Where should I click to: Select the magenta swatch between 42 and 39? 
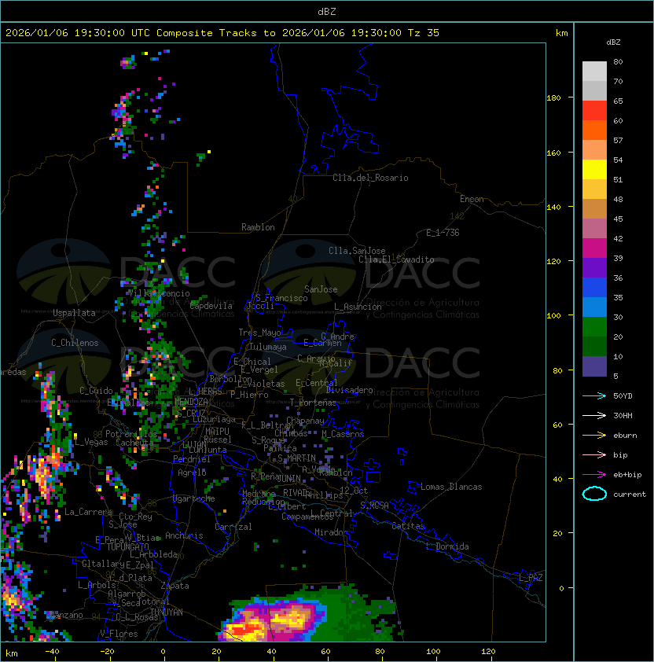594,248
